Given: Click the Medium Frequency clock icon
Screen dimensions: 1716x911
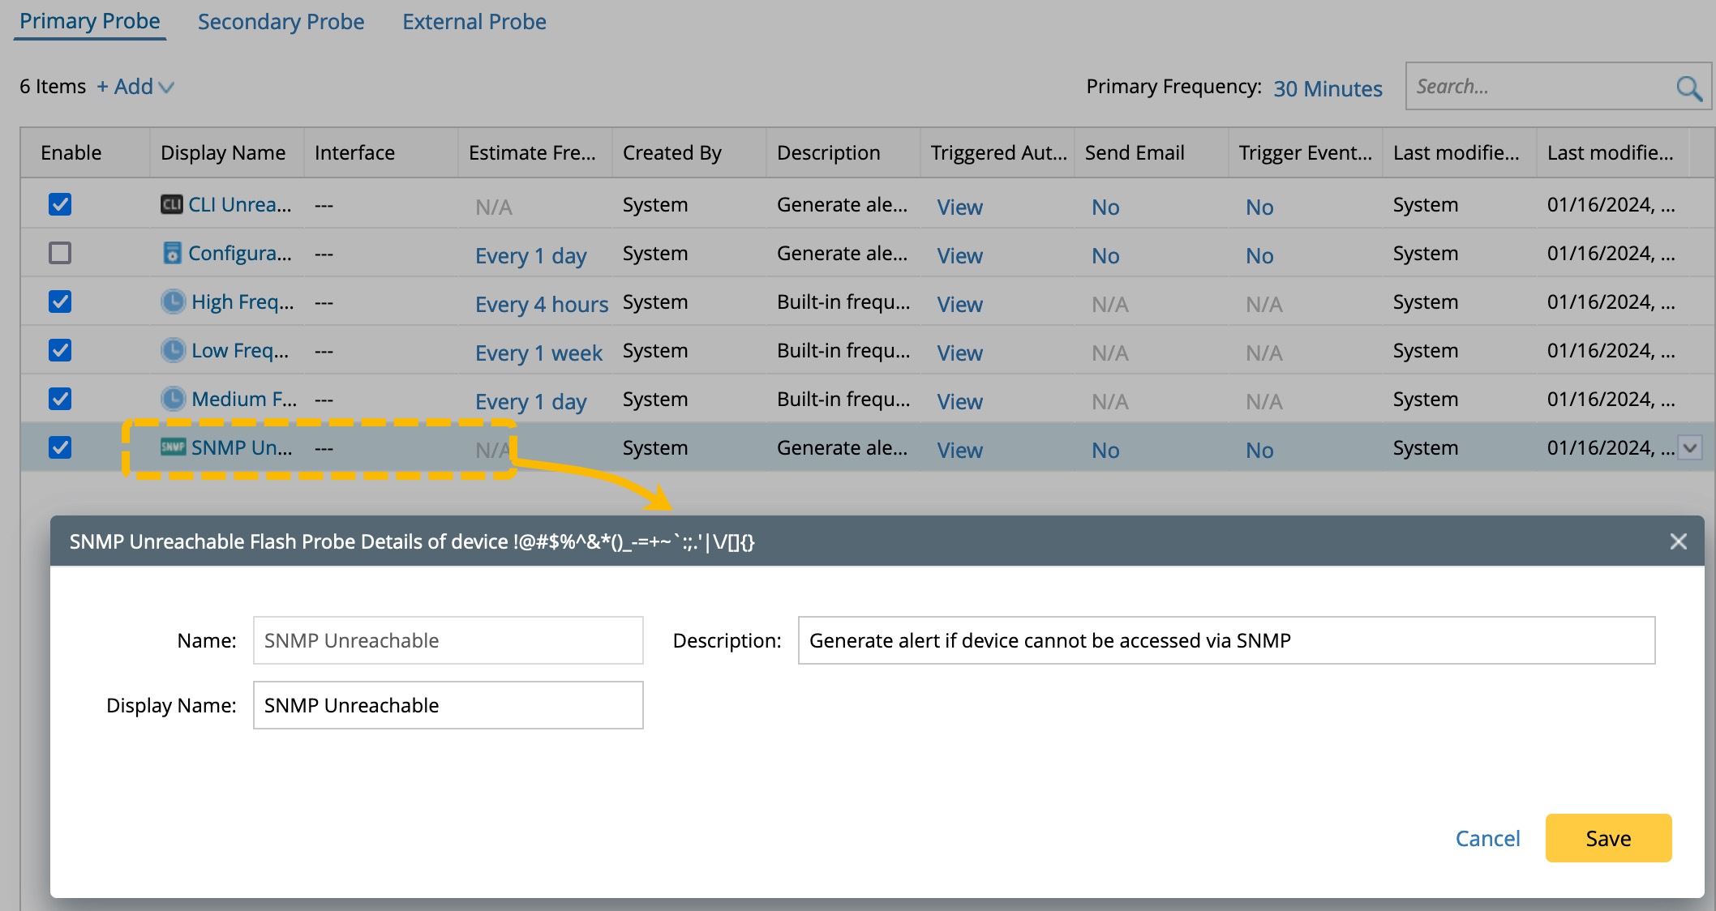Looking at the screenshot, I should (x=173, y=400).
